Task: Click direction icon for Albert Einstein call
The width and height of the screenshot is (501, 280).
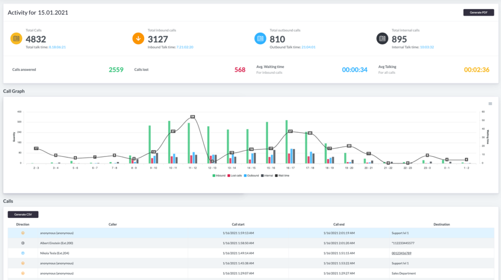Action: coord(23,243)
